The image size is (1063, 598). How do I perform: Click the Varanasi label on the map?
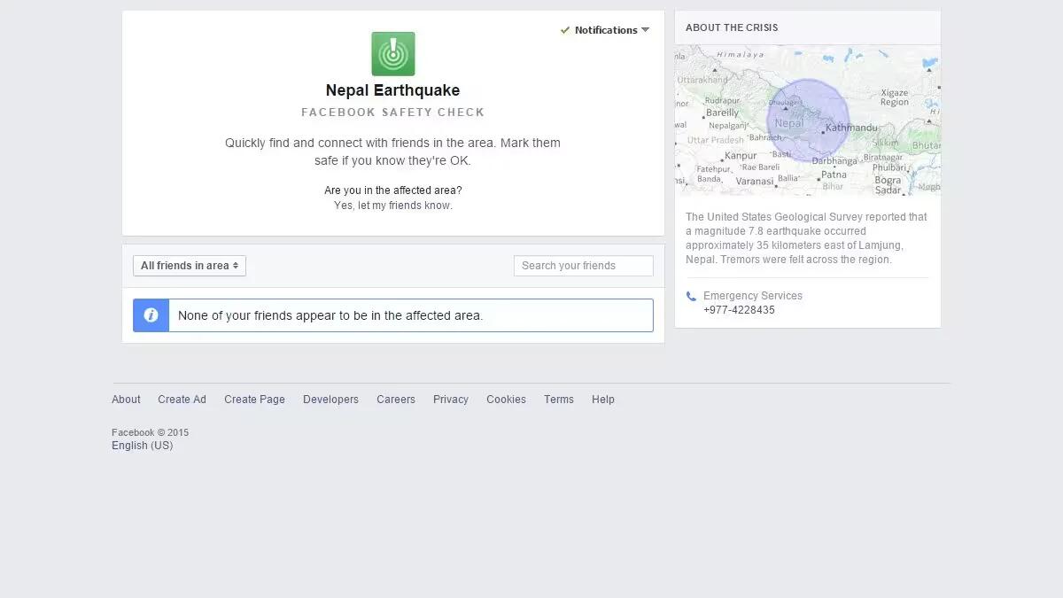point(755,181)
